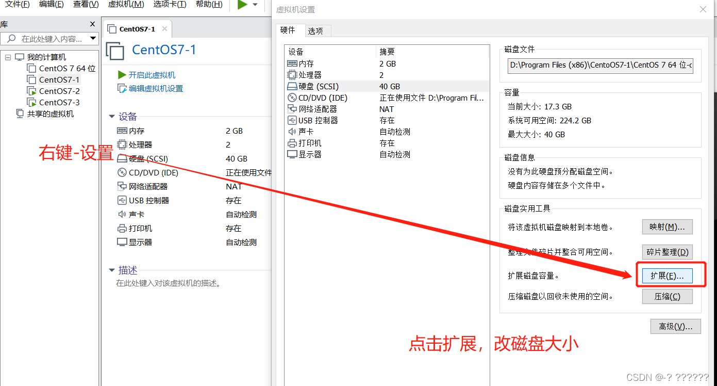Select 内存 row in the settings hardware list

click(387, 64)
